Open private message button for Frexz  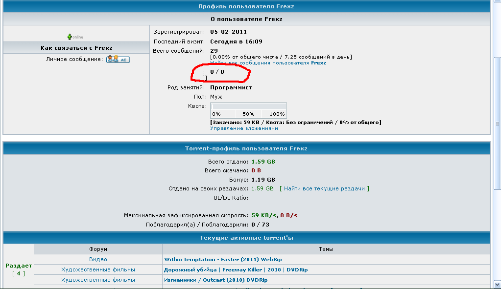(x=118, y=59)
